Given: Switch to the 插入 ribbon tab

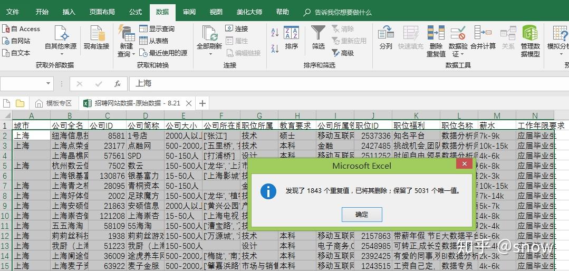Looking at the screenshot, I should pos(69,12).
